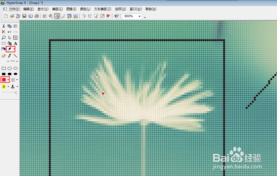Image resolution: width=277 pixels, height=176 pixels.
Task: Click the red foreground color swatch
Action: click(x=4, y=80)
